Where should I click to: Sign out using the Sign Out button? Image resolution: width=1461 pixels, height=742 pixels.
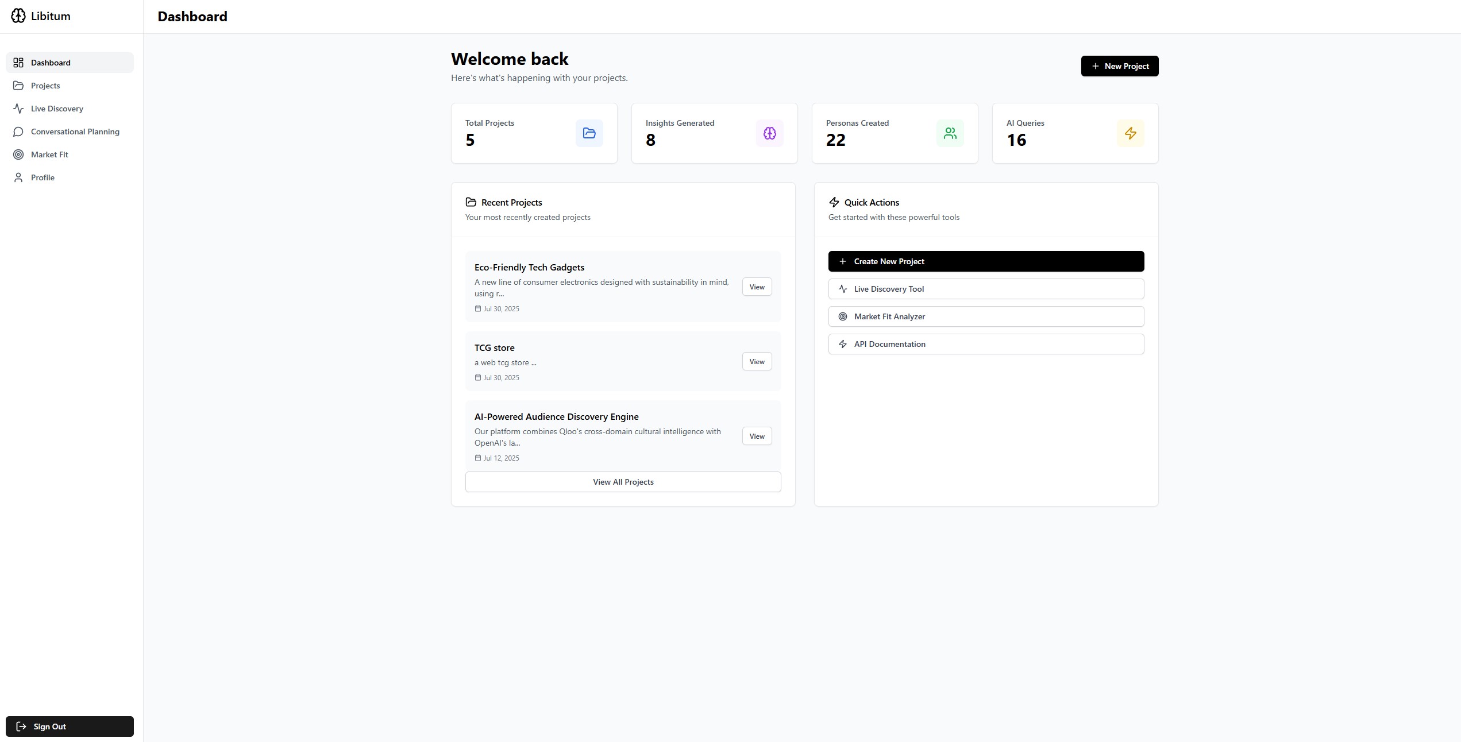coord(70,726)
